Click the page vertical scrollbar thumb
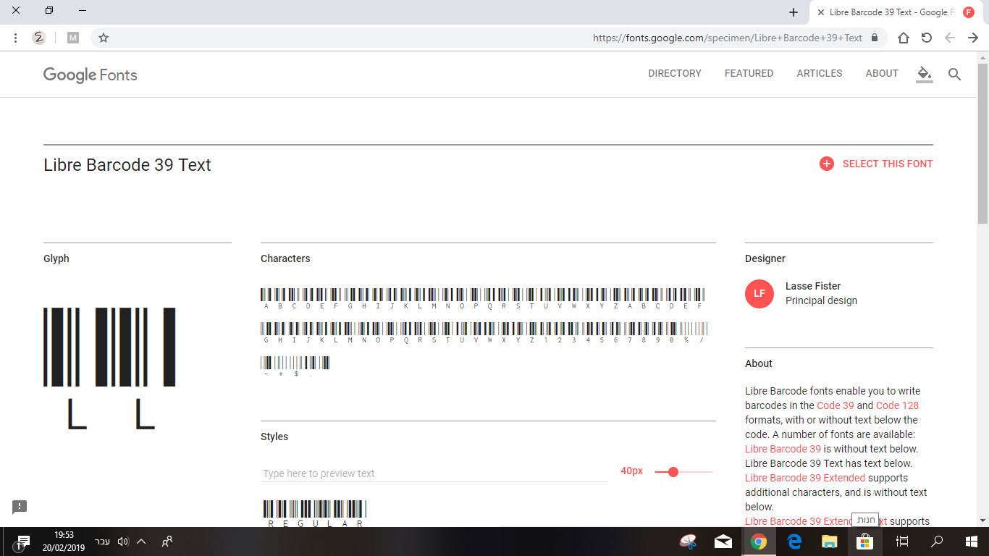The width and height of the screenshot is (989, 556). [982, 143]
